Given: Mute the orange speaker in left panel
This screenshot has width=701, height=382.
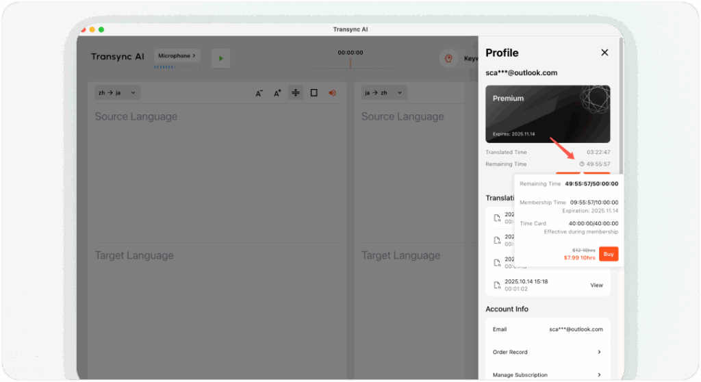Looking at the screenshot, I should pyautogui.click(x=333, y=93).
